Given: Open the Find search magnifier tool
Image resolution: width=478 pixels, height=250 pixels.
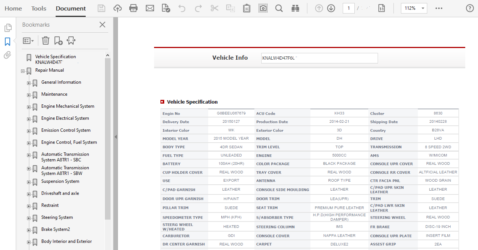Looking at the screenshot, I should click(279, 8).
